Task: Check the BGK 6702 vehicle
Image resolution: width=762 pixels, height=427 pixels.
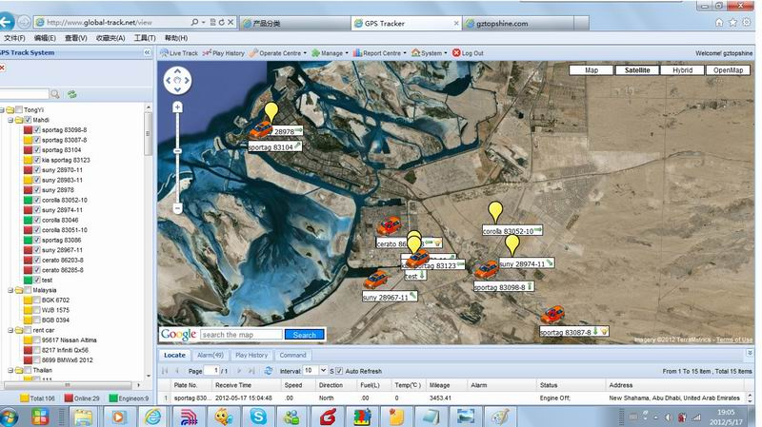Action: (x=37, y=300)
